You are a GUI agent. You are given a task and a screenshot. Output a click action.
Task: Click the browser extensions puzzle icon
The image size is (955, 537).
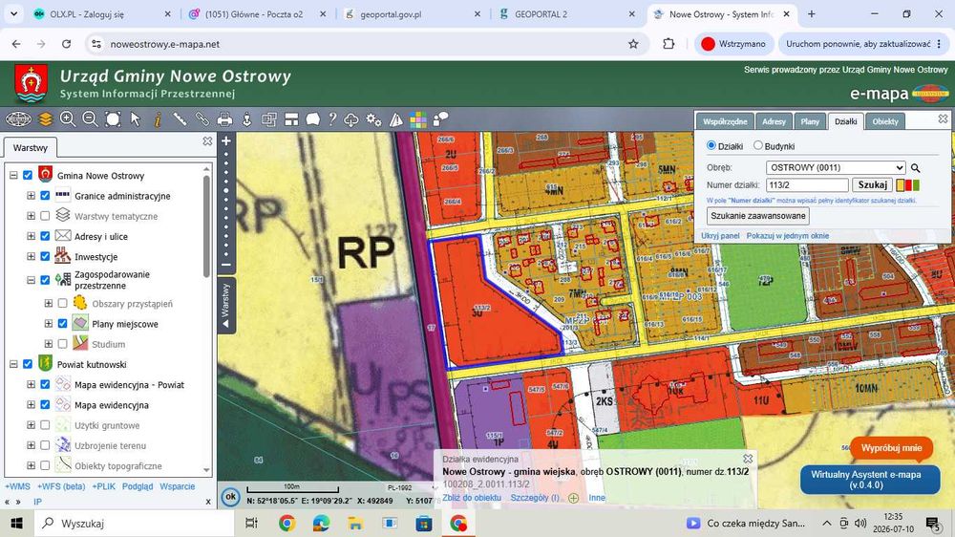pyautogui.click(x=668, y=44)
